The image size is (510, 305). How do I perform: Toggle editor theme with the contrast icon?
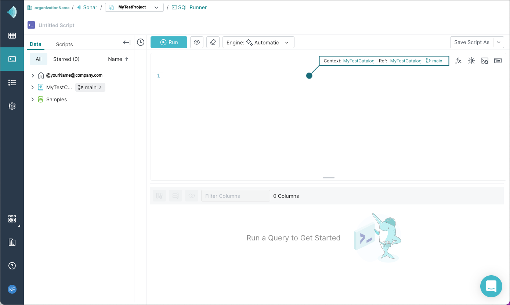point(471,61)
